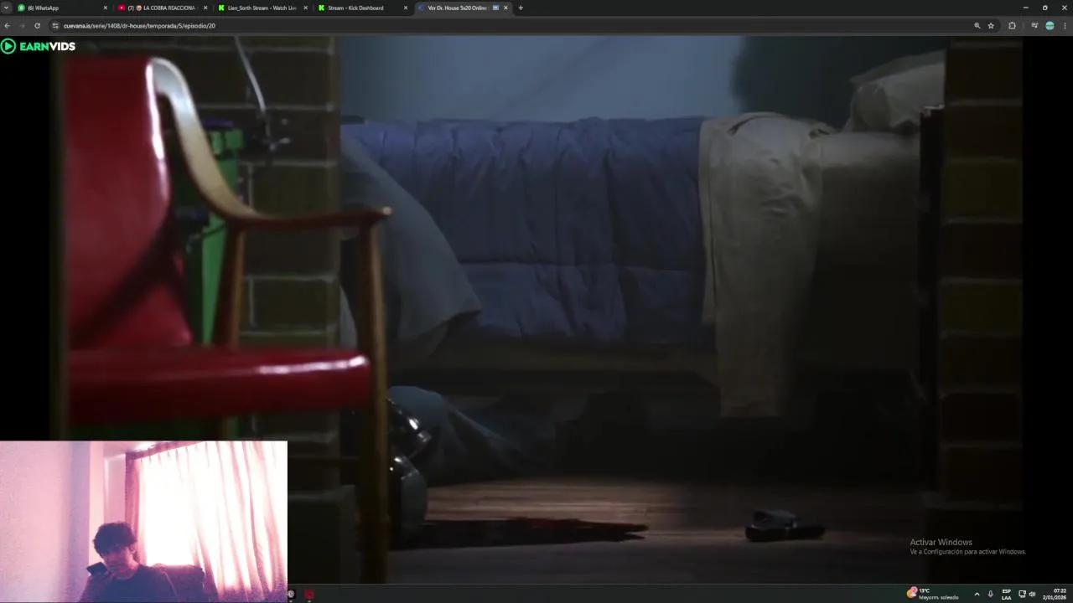Open the media control icon in toolbar
The image size is (1073, 603).
1034,26
